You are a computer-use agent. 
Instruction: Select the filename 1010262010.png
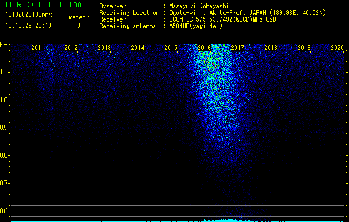pos(29,15)
